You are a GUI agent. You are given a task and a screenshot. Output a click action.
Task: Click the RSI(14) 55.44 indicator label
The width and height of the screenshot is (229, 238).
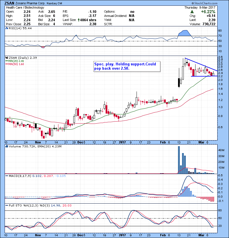point(20,28)
